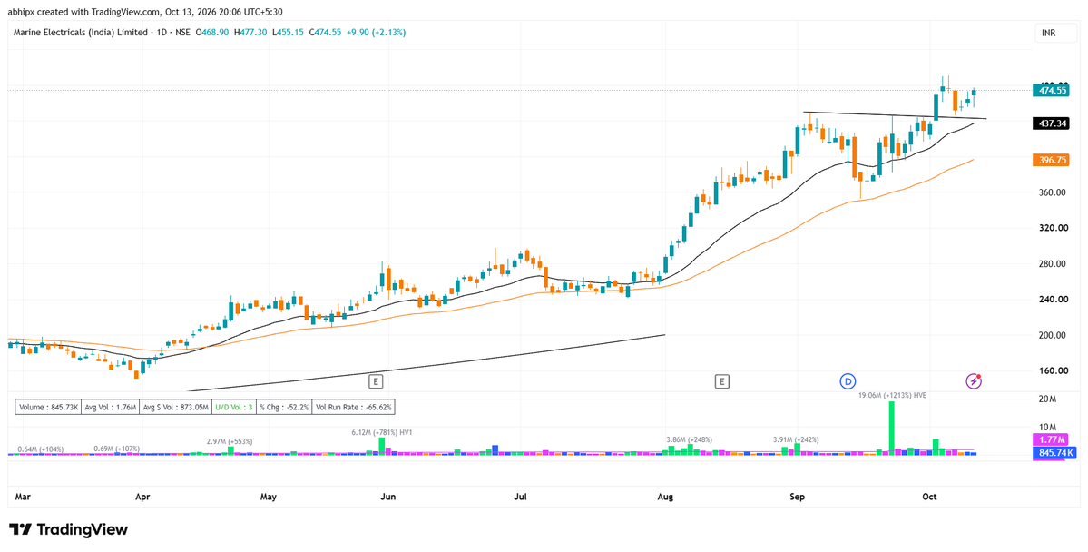
Task: Click the Apr label on time axis
Action: pyautogui.click(x=143, y=498)
